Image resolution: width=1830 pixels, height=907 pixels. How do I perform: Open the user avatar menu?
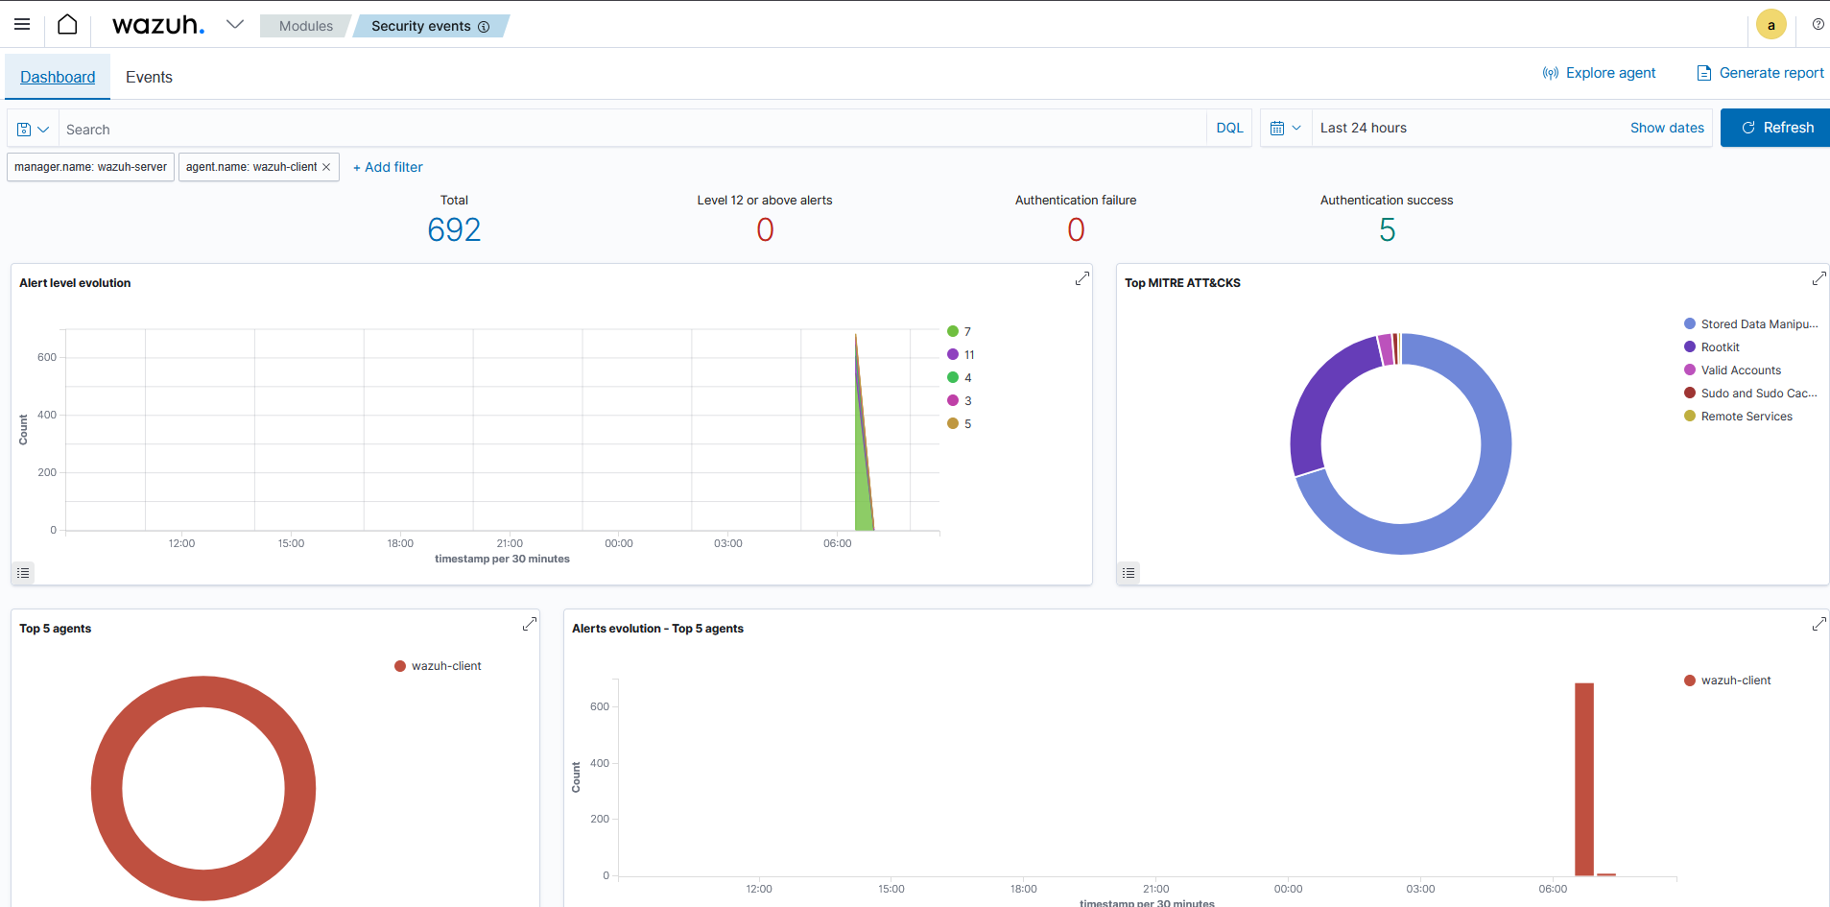(1771, 25)
